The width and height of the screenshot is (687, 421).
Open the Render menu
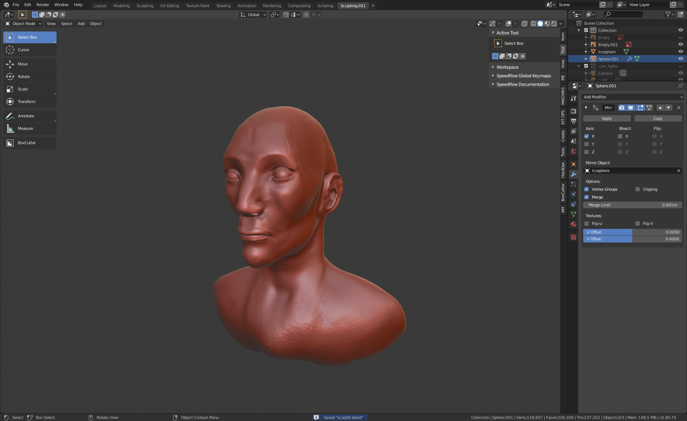pyautogui.click(x=43, y=5)
